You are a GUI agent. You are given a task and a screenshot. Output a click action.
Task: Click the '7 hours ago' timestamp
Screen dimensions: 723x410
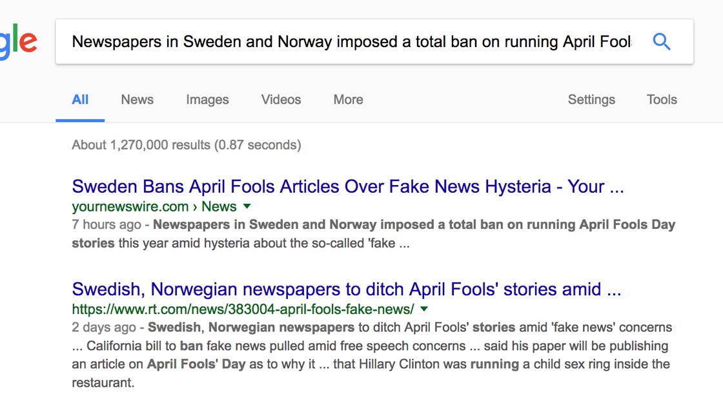(x=107, y=225)
